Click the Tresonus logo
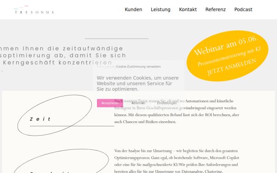The image size is (277, 173). click(34, 10)
